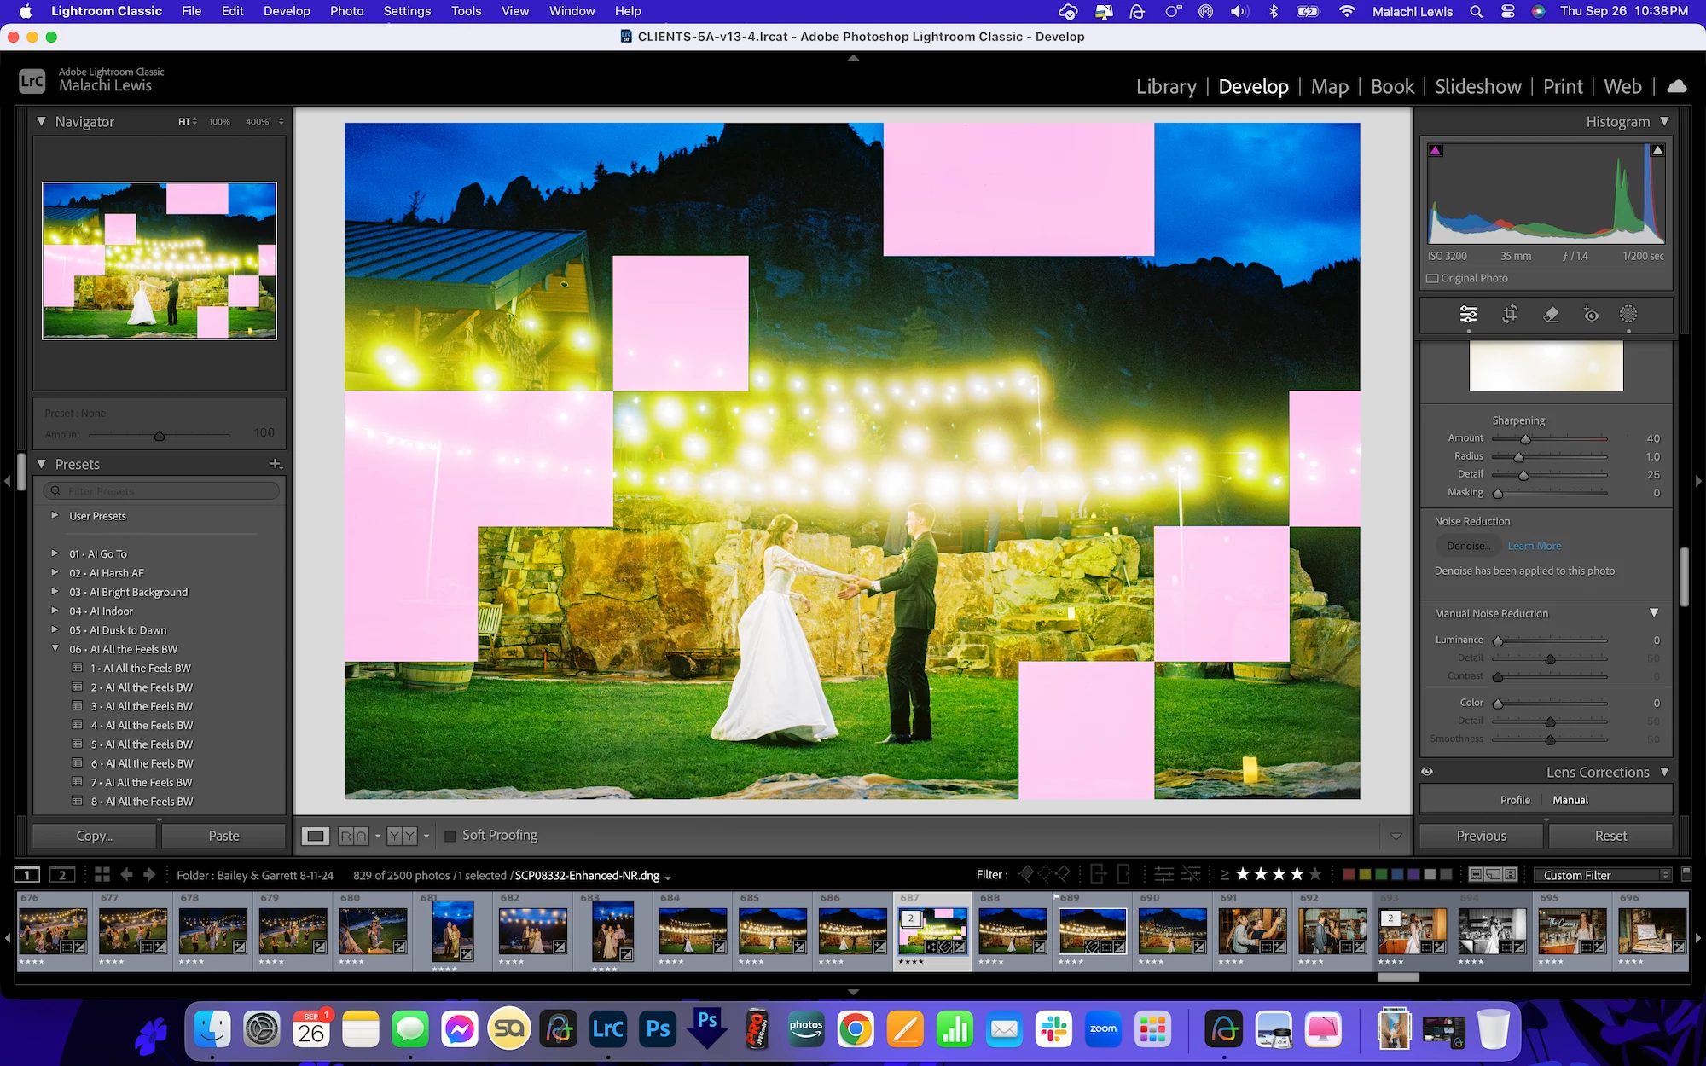Filter by red color label swatch

(1349, 875)
